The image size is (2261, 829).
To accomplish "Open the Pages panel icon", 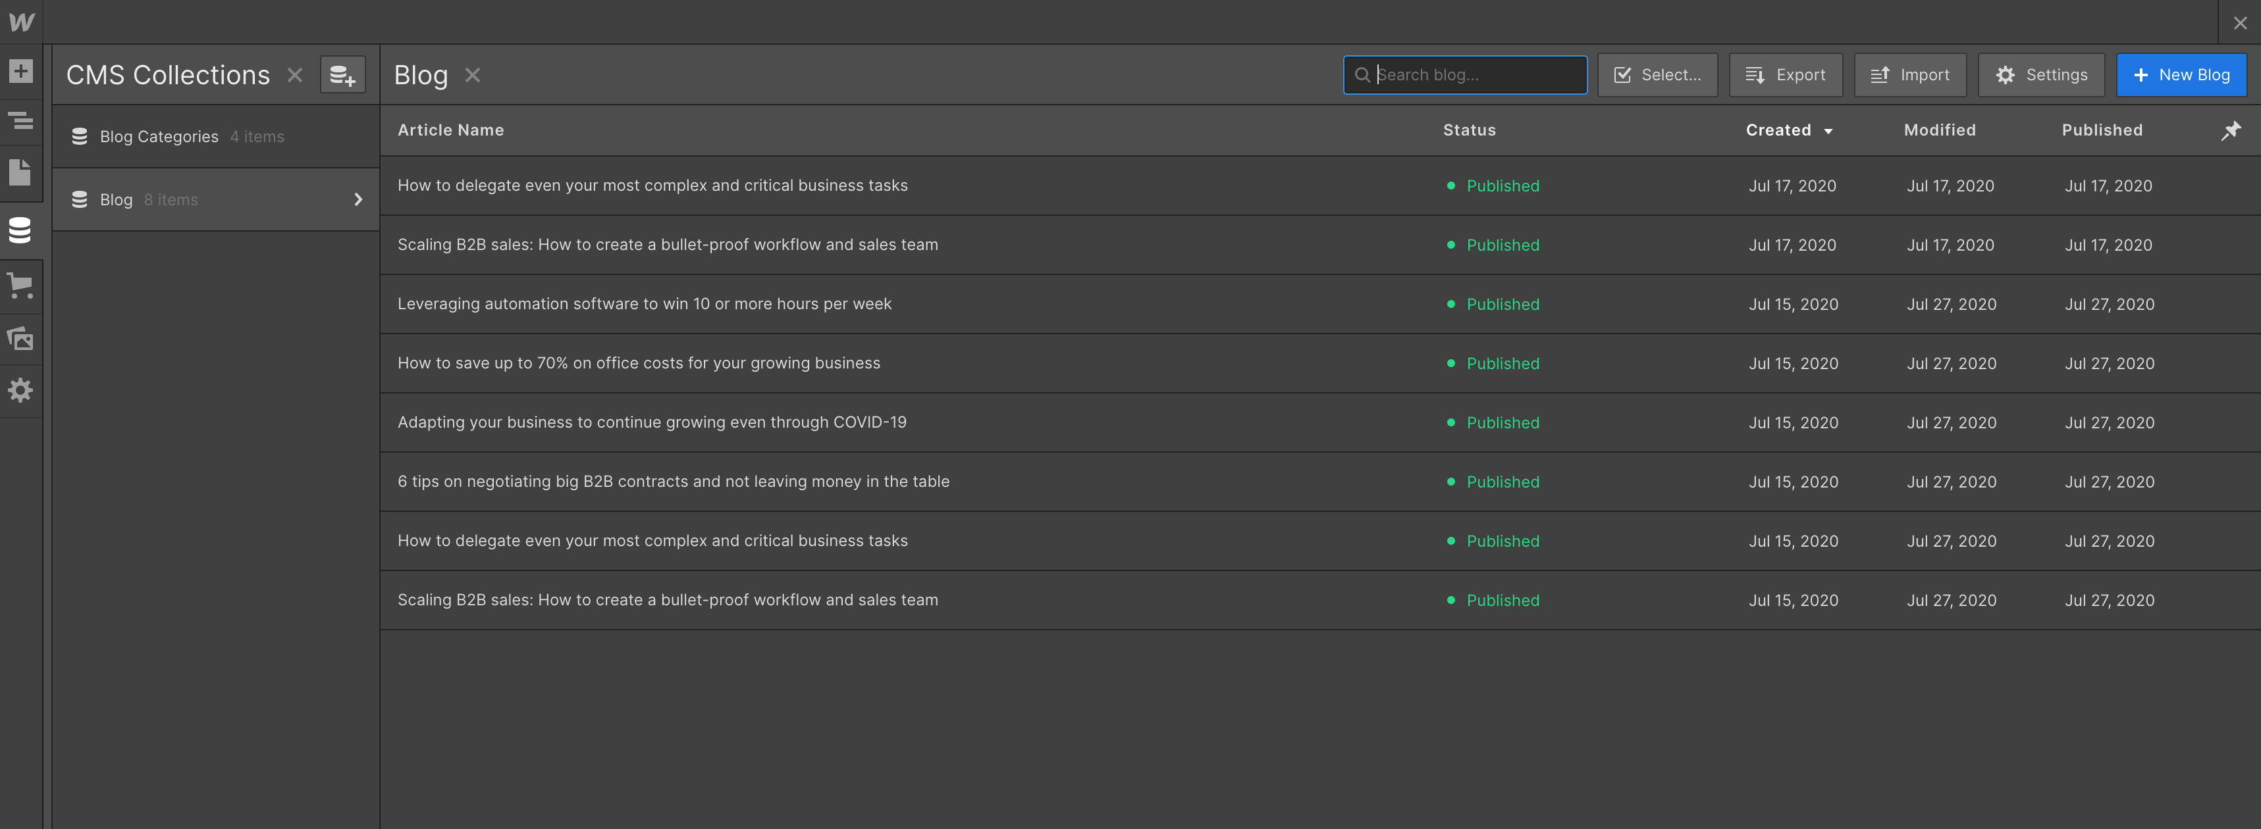I will pos(21,173).
